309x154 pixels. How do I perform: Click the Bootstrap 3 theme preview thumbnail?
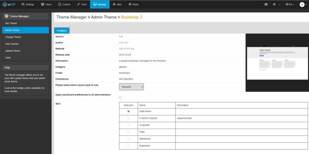pyautogui.click(x=277, y=63)
